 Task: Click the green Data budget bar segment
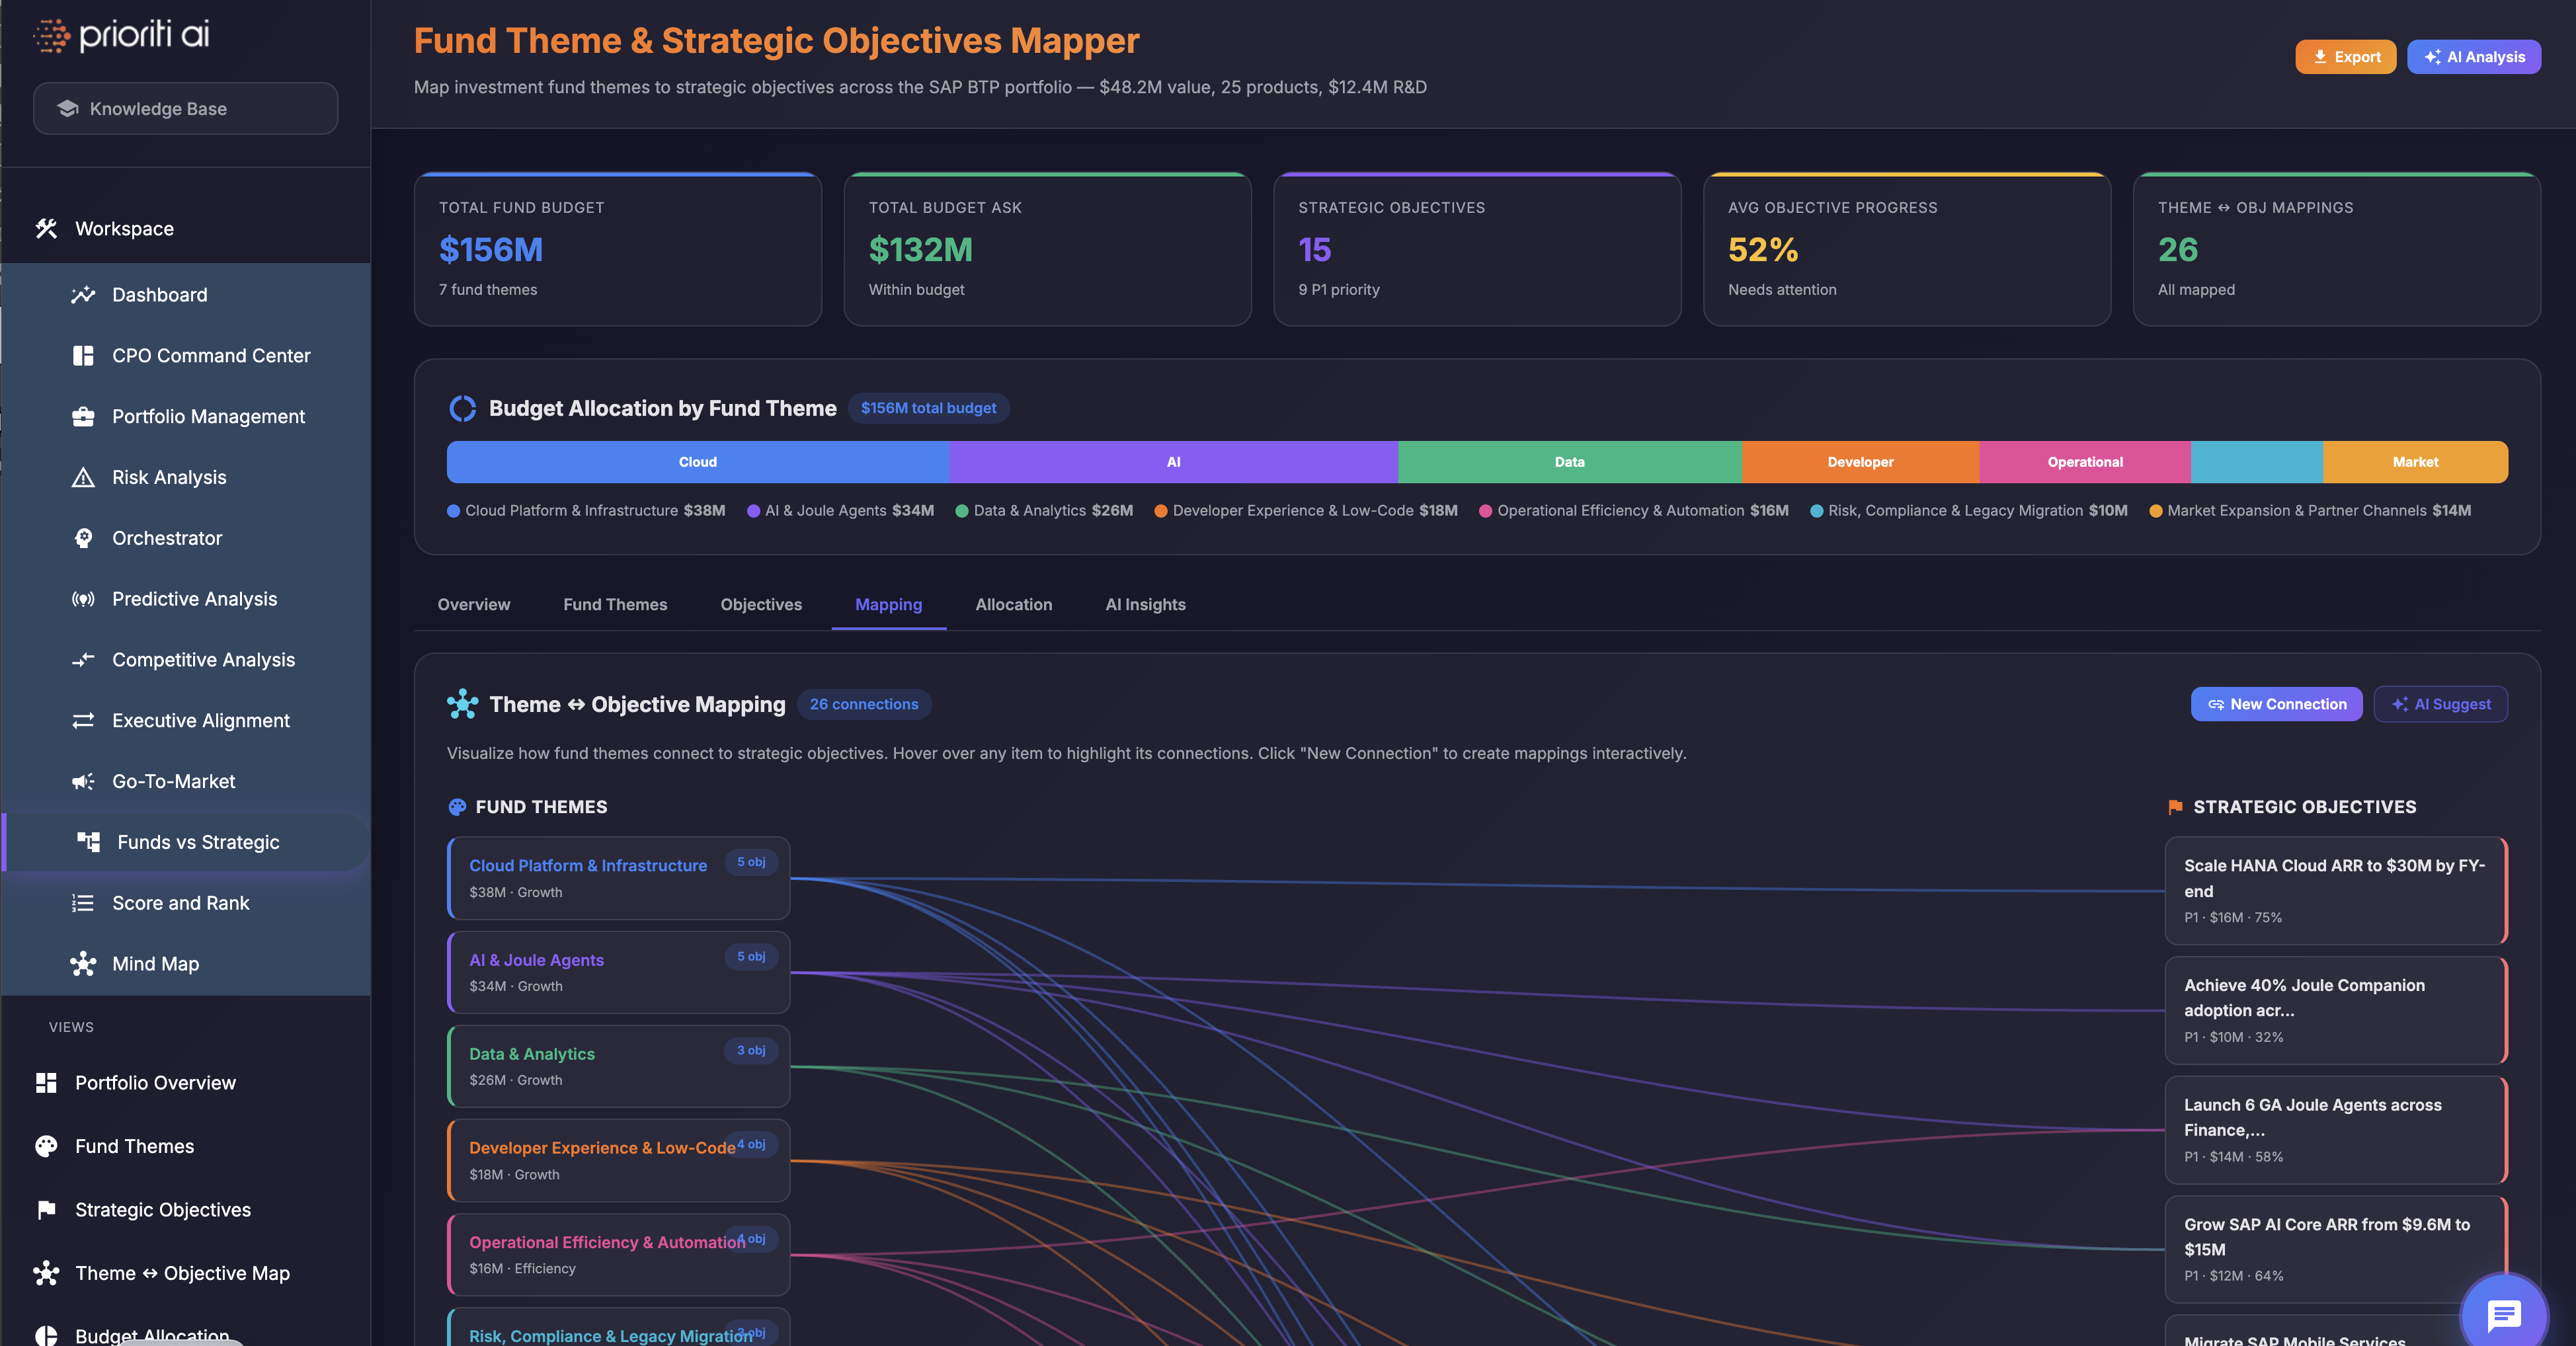coord(1569,462)
